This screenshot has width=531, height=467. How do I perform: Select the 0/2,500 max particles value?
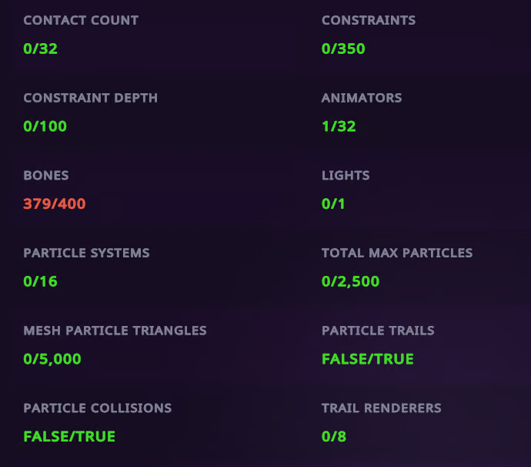coord(350,281)
